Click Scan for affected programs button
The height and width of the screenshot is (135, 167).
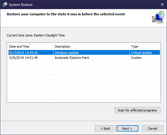[137, 110]
